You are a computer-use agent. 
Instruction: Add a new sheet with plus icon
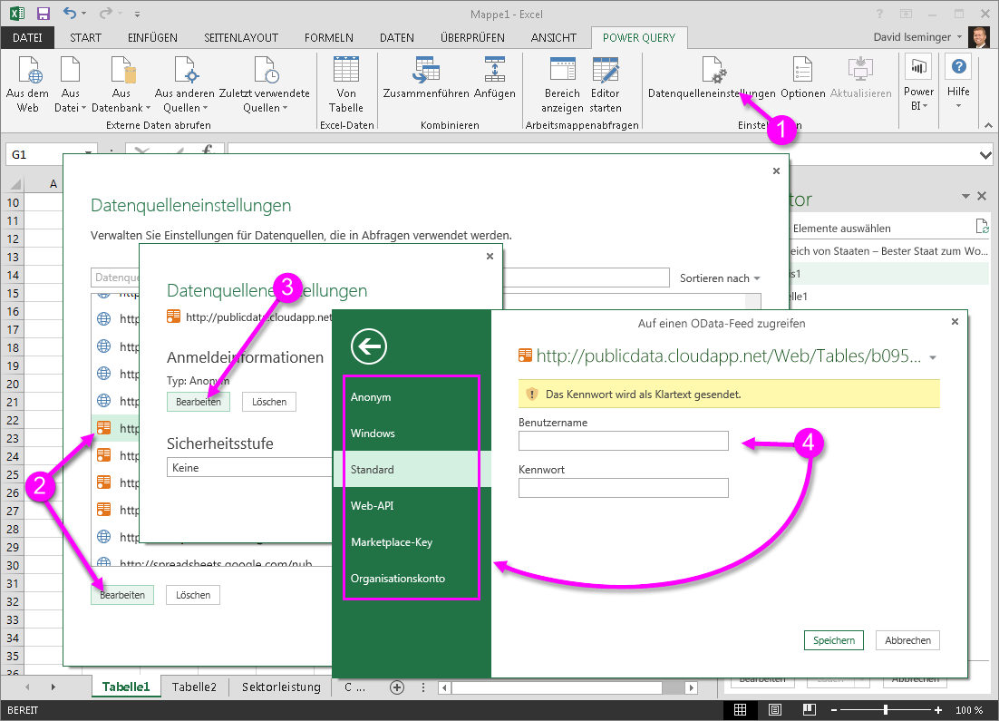pyautogui.click(x=397, y=687)
